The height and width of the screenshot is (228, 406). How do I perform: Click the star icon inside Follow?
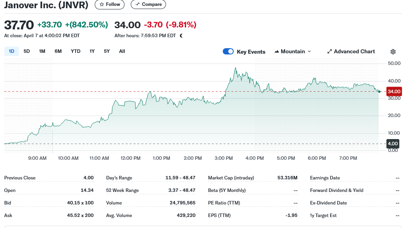click(101, 5)
